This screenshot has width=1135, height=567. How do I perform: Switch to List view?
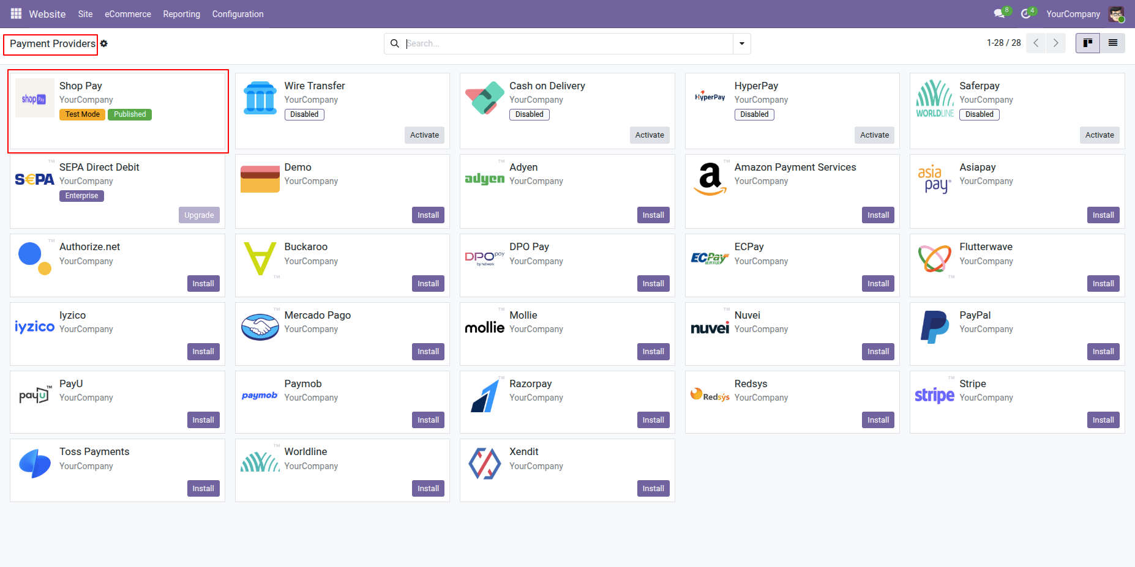[1113, 43]
